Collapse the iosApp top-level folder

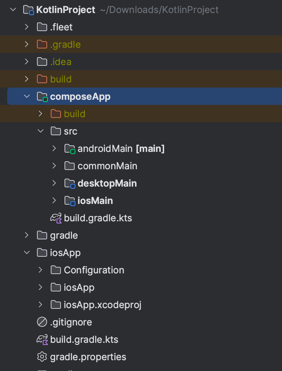[26, 253]
